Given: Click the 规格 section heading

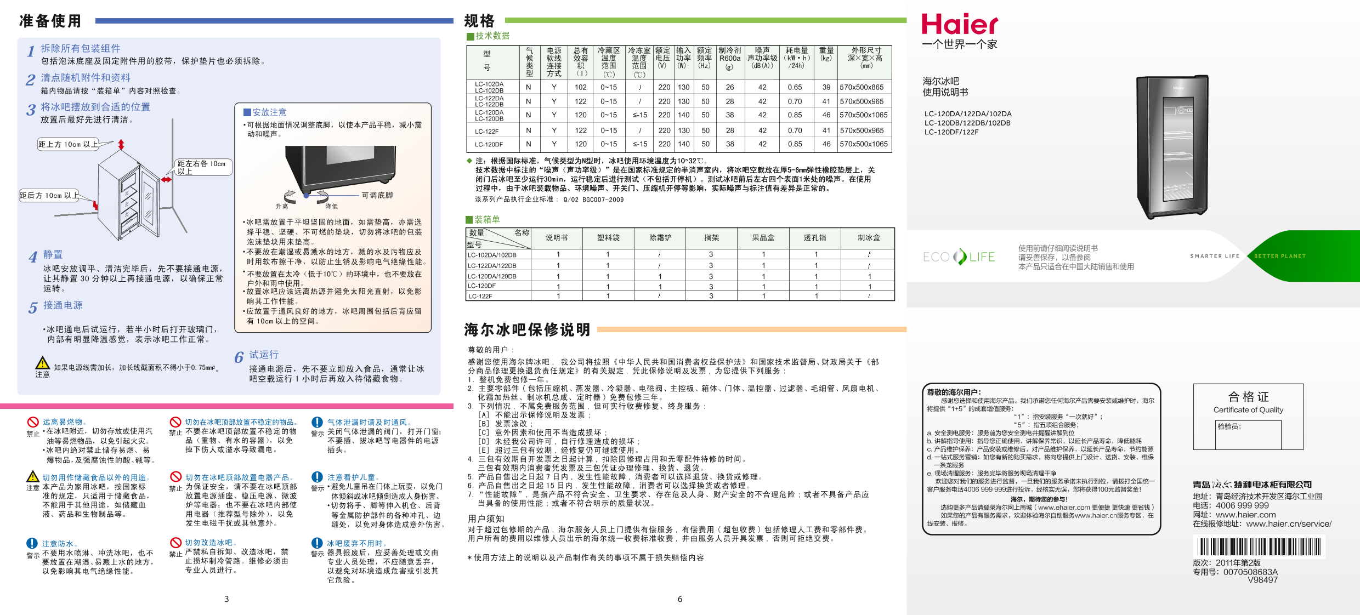Looking at the screenshot, I should pos(479,21).
